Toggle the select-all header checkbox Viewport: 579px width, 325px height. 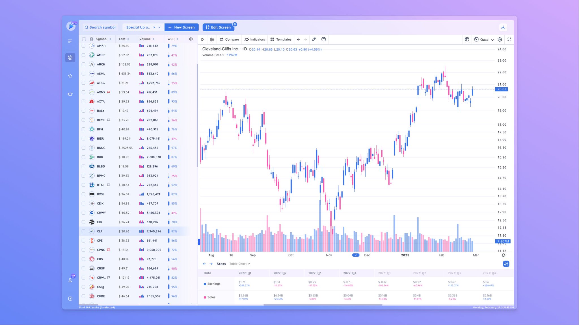pos(84,39)
